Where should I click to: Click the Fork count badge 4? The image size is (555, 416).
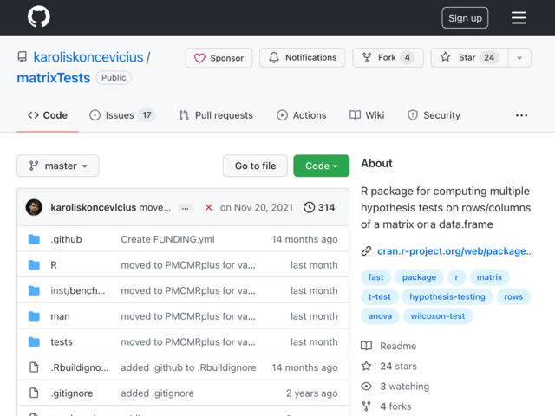click(x=408, y=58)
